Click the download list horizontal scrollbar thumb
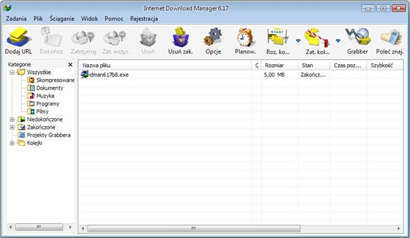The image size is (410, 238). coord(194,229)
